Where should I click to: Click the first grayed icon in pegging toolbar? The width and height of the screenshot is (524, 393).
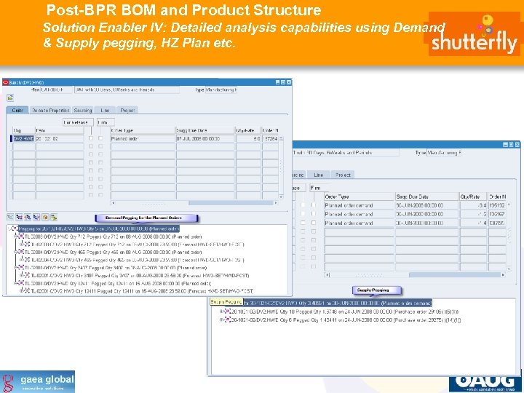(10, 217)
